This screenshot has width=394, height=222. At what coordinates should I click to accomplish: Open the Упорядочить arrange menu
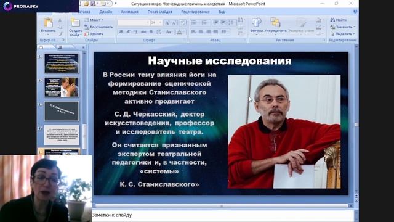coord(275,25)
